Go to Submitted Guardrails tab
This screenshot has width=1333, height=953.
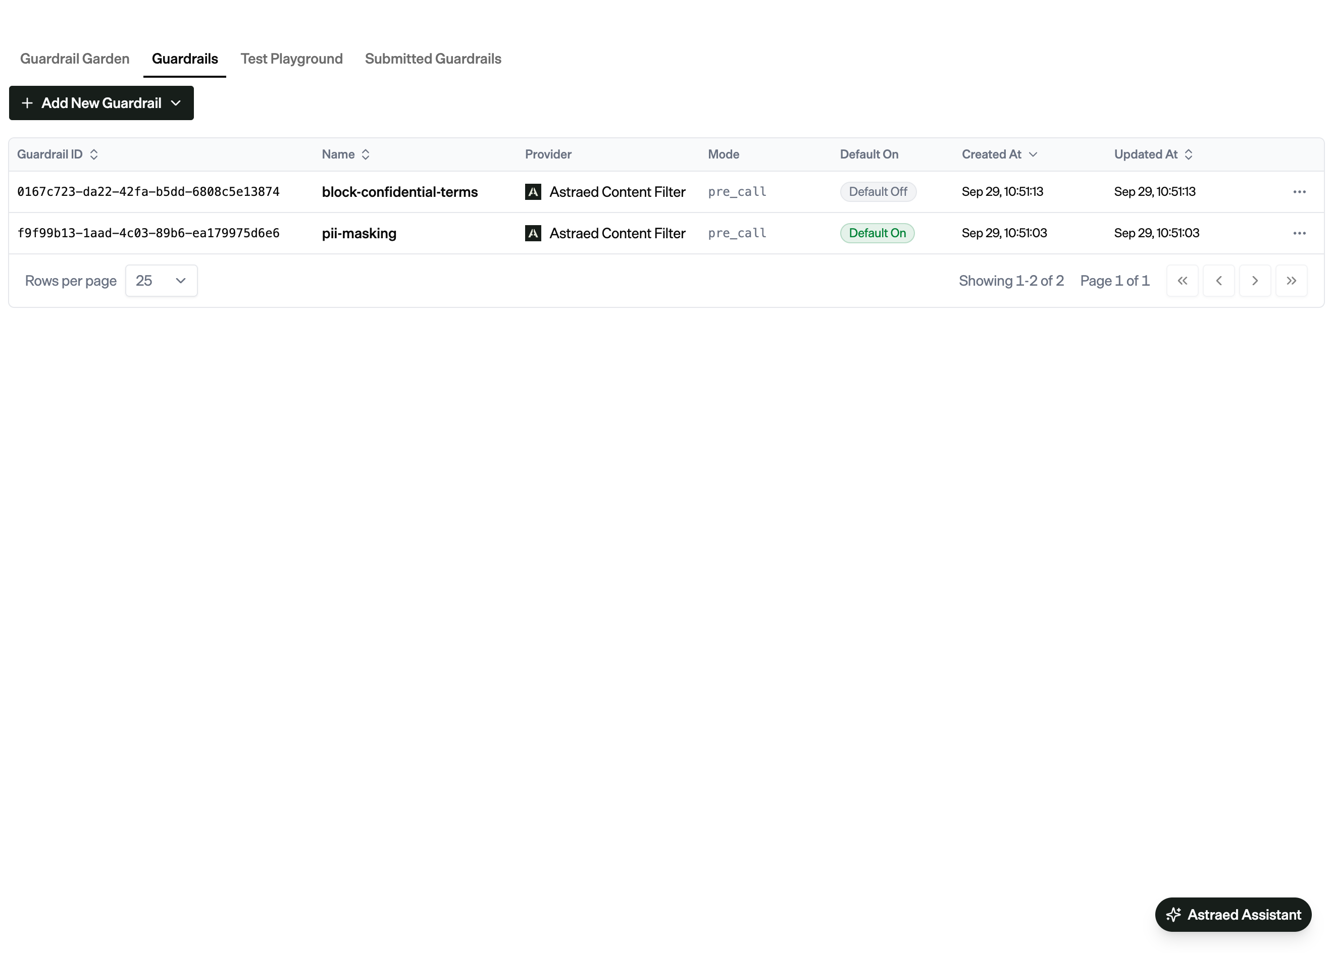433,59
